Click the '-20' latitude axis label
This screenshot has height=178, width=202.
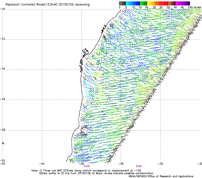click(x=2, y=161)
